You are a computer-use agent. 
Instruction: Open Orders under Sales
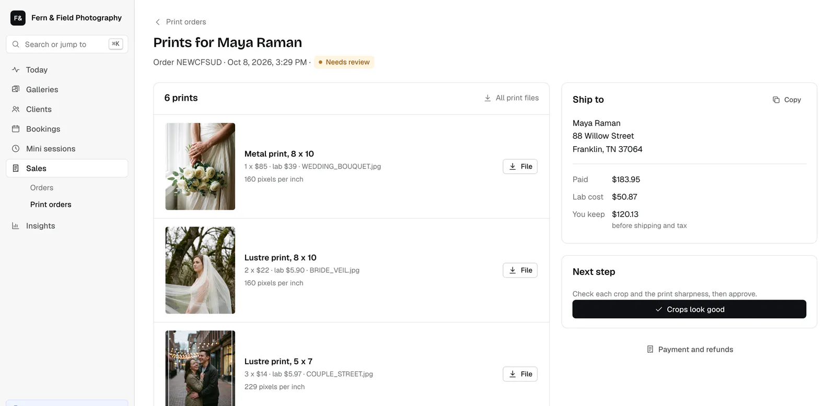pos(42,188)
